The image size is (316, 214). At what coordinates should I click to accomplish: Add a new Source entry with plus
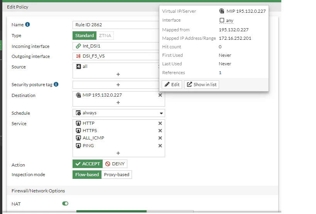pos(118,75)
